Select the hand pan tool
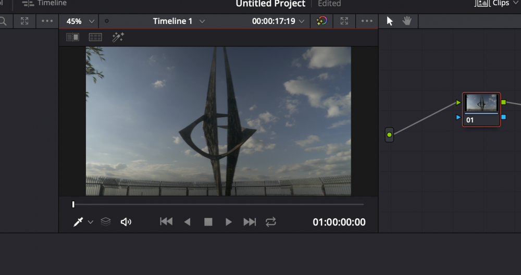This screenshot has height=275, width=521. click(406, 21)
